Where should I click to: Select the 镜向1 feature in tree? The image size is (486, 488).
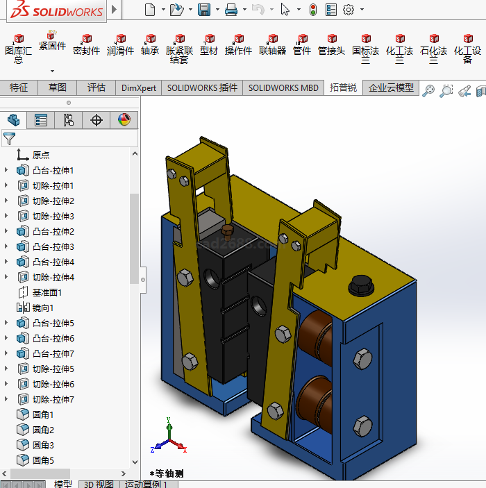42,308
